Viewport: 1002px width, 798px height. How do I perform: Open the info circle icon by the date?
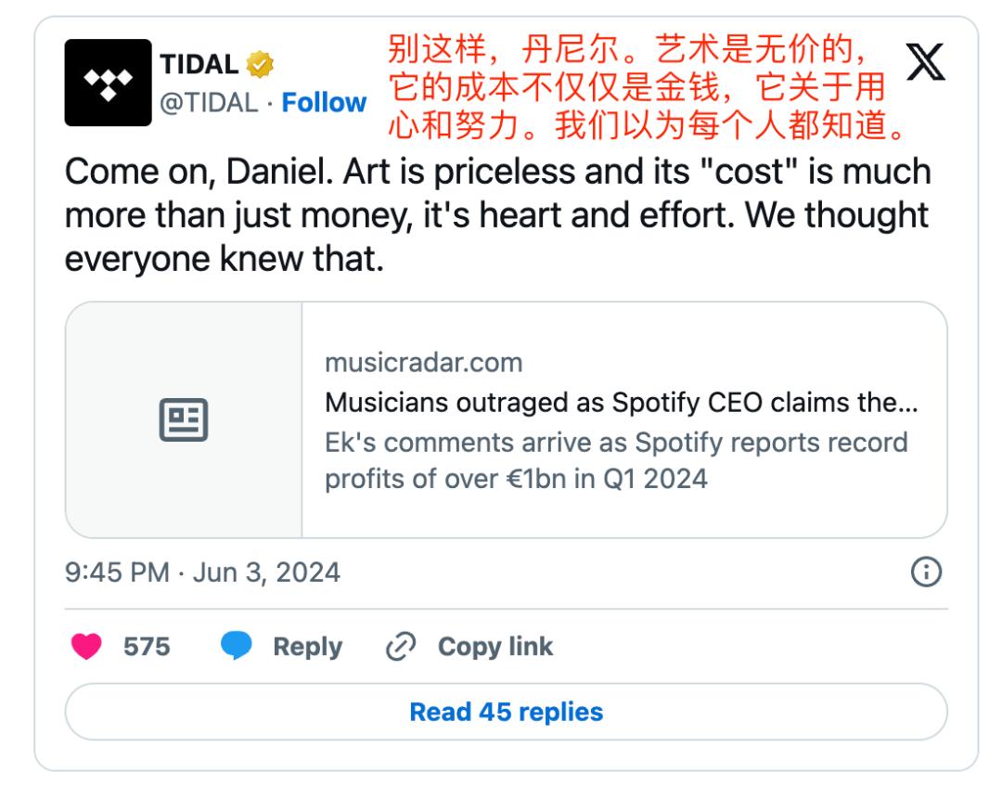[x=926, y=572]
